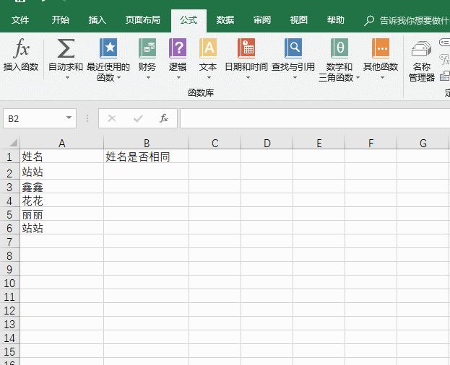Open the 名称管理器 Name Manager
This screenshot has height=365, width=450.
pyautogui.click(x=421, y=60)
